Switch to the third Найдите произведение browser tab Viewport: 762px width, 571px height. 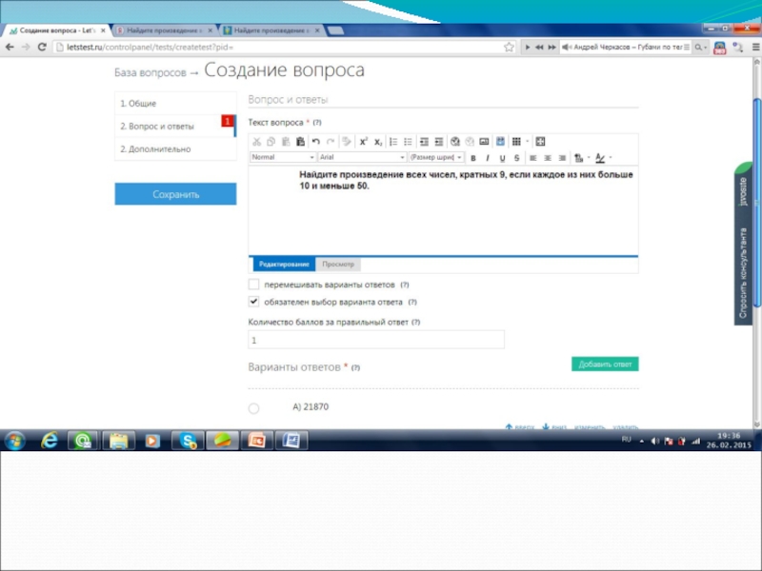(x=271, y=30)
